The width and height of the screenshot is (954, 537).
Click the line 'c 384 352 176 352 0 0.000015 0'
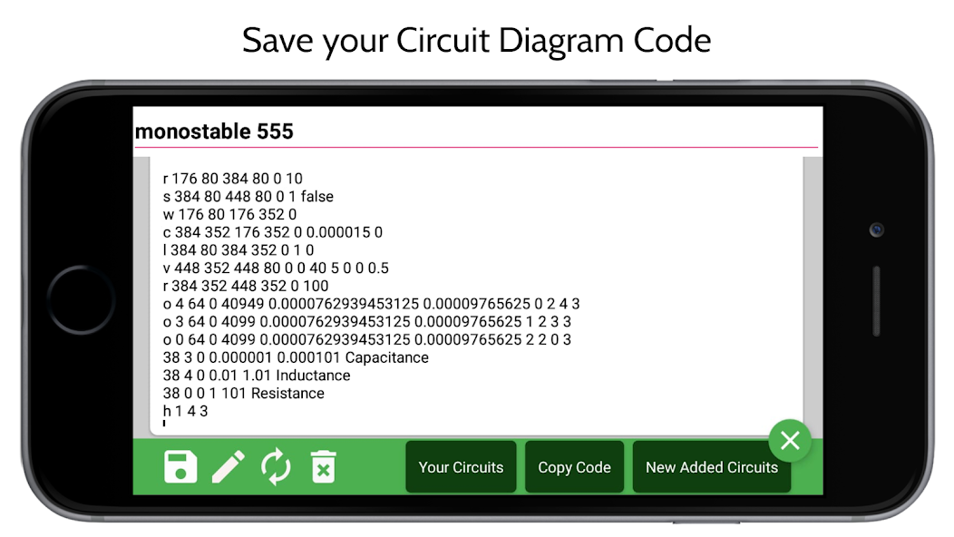pos(273,232)
